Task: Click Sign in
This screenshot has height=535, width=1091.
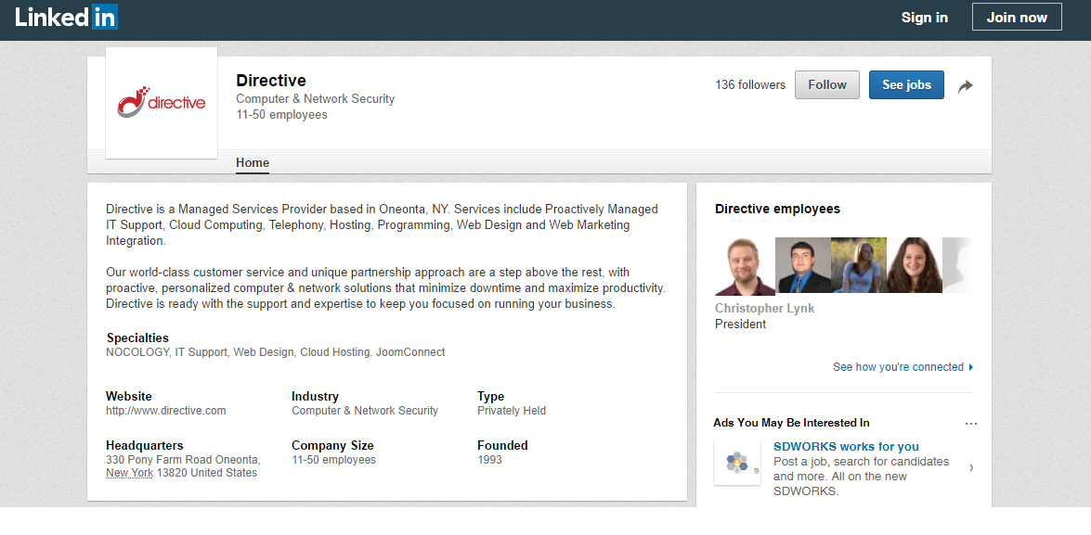Action: pos(924,18)
